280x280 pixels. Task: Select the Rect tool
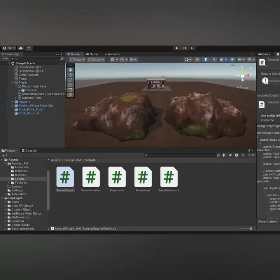(x=70, y=90)
